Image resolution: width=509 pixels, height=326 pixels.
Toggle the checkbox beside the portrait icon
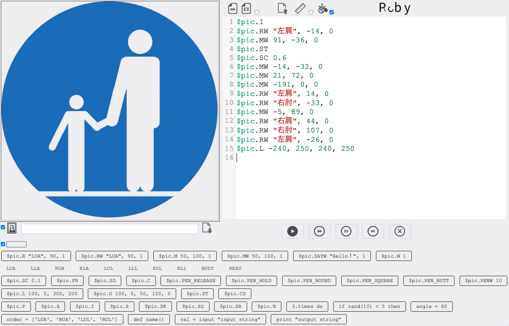pyautogui.click(x=3, y=227)
